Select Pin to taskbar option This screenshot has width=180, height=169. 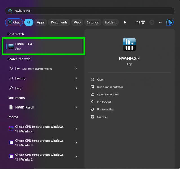coord(106,110)
